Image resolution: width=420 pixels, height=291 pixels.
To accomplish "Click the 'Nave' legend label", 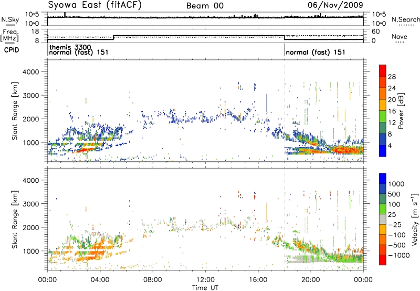I will 399,37.
